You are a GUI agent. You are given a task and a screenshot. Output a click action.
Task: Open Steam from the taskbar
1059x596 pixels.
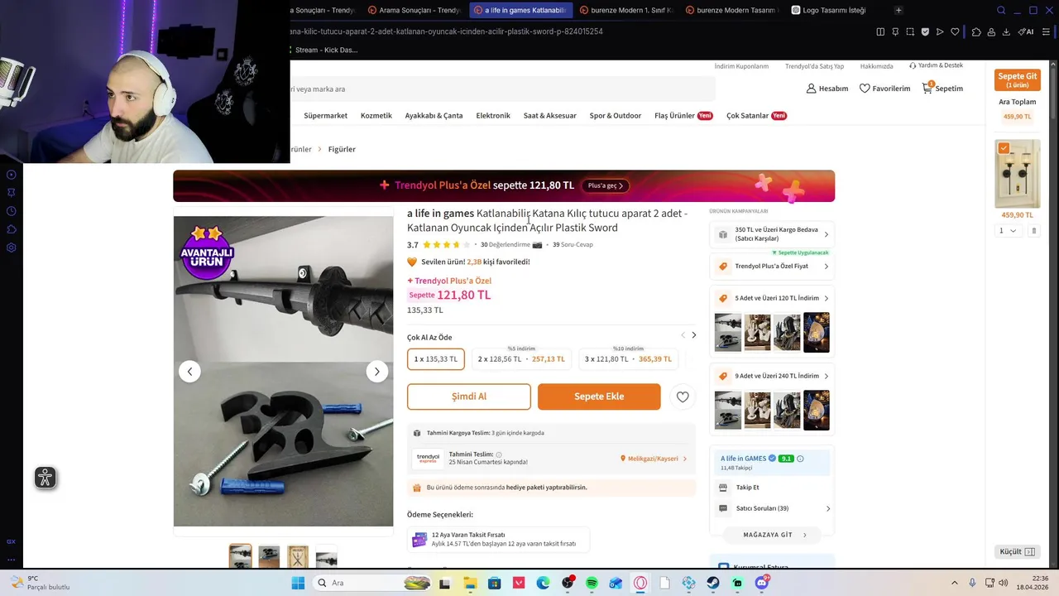click(713, 583)
